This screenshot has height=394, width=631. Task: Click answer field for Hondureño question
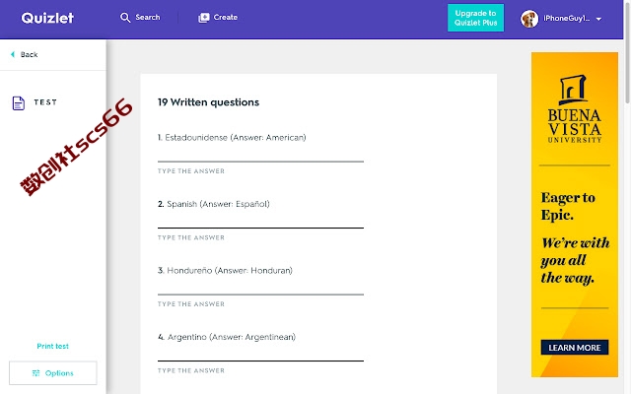click(260, 288)
